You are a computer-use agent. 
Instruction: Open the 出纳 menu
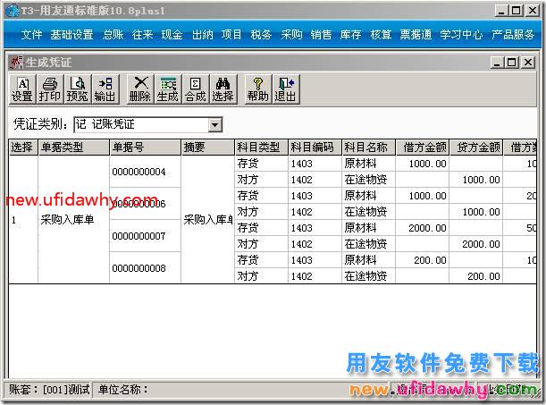(x=202, y=35)
